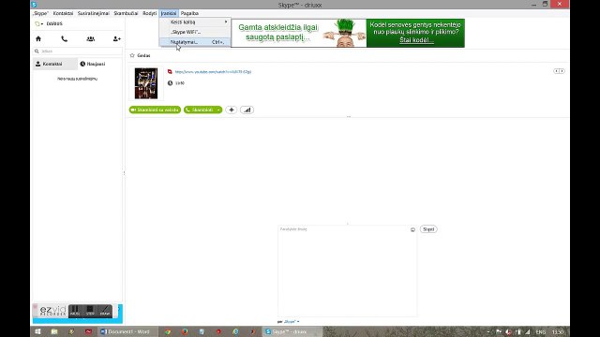This screenshot has height=337, width=600.
Task: Open the 'per Skype' send-via dropdown
Action: (x=292, y=322)
